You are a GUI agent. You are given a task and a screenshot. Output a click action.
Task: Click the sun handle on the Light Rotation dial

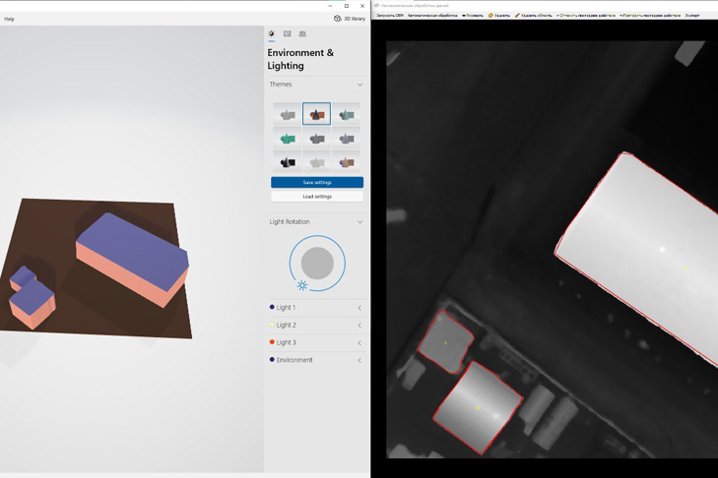[302, 285]
